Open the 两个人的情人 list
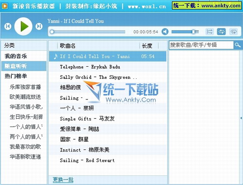Image resolution: width=243 pixels, height=185 pixels. (26, 137)
